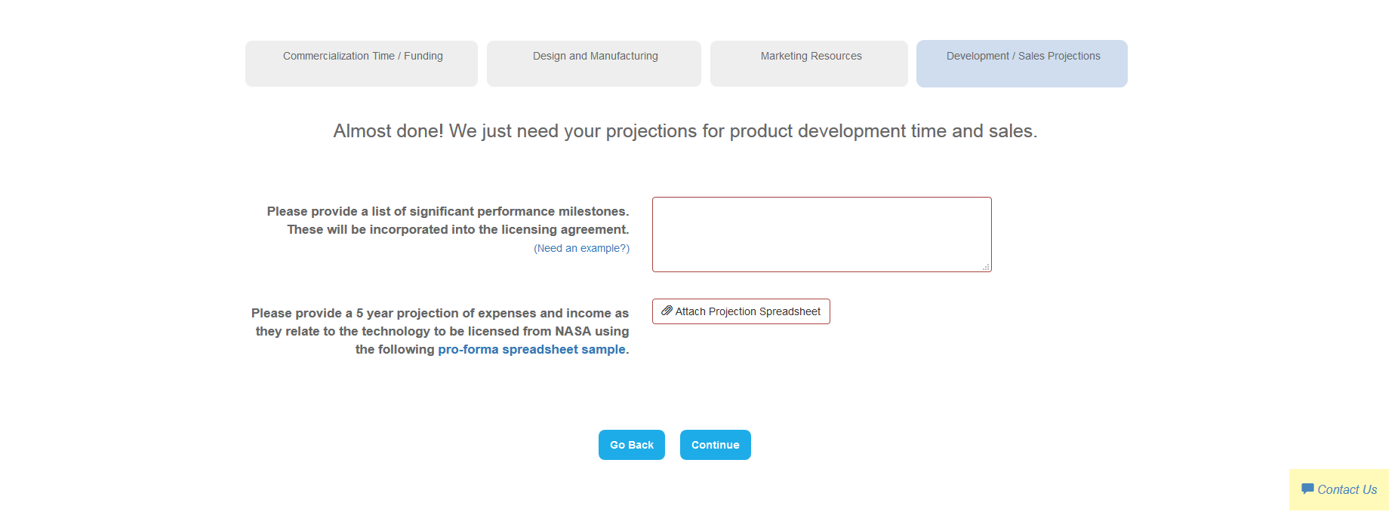Click the chat bubble icon beside Contact Us
Image resolution: width=1398 pixels, height=518 pixels.
pos(1307,489)
